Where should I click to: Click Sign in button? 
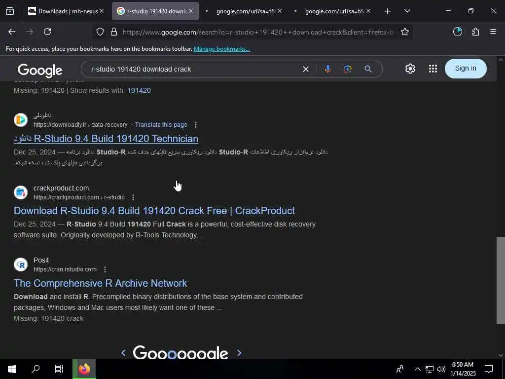coord(466,68)
